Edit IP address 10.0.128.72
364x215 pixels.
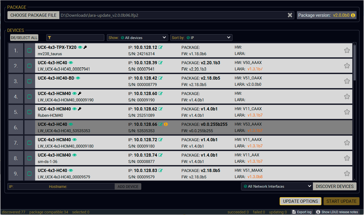pyautogui.click(x=160, y=140)
